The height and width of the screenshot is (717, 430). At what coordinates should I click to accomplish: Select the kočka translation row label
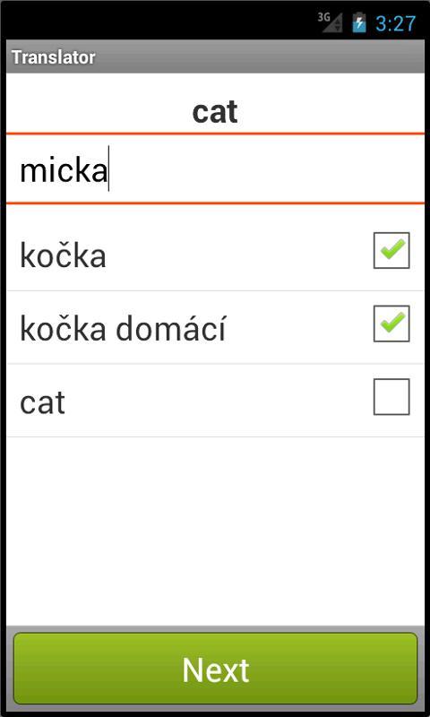63,255
